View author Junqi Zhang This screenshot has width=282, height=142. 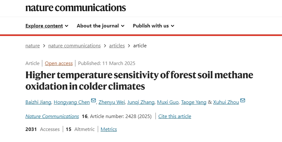141,102
